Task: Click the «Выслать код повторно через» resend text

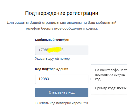Action: pyautogui.click(x=58, y=103)
